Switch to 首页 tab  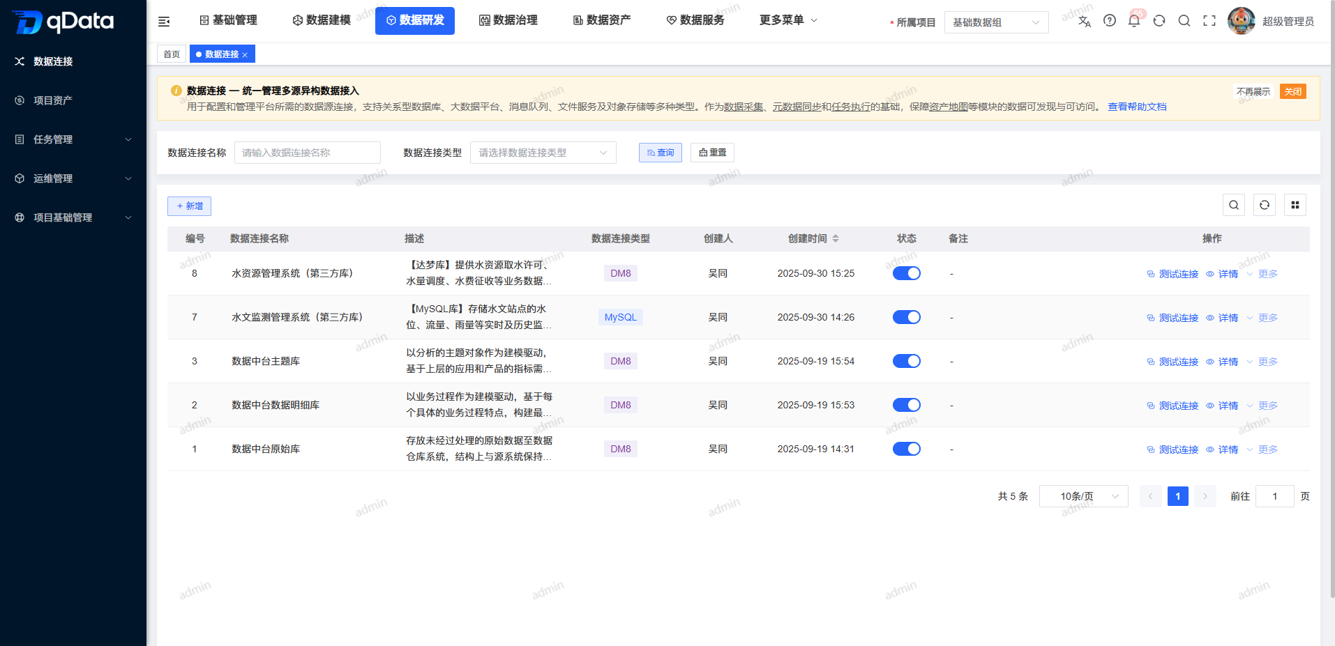point(172,54)
